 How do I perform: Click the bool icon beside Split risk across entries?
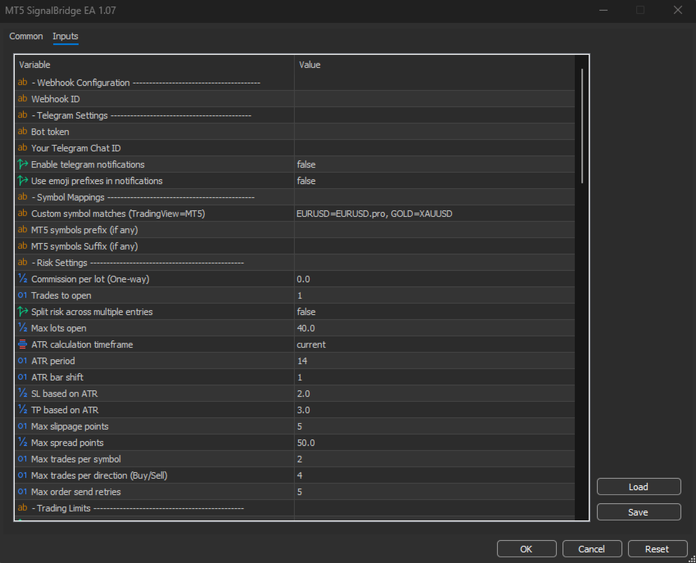23,312
